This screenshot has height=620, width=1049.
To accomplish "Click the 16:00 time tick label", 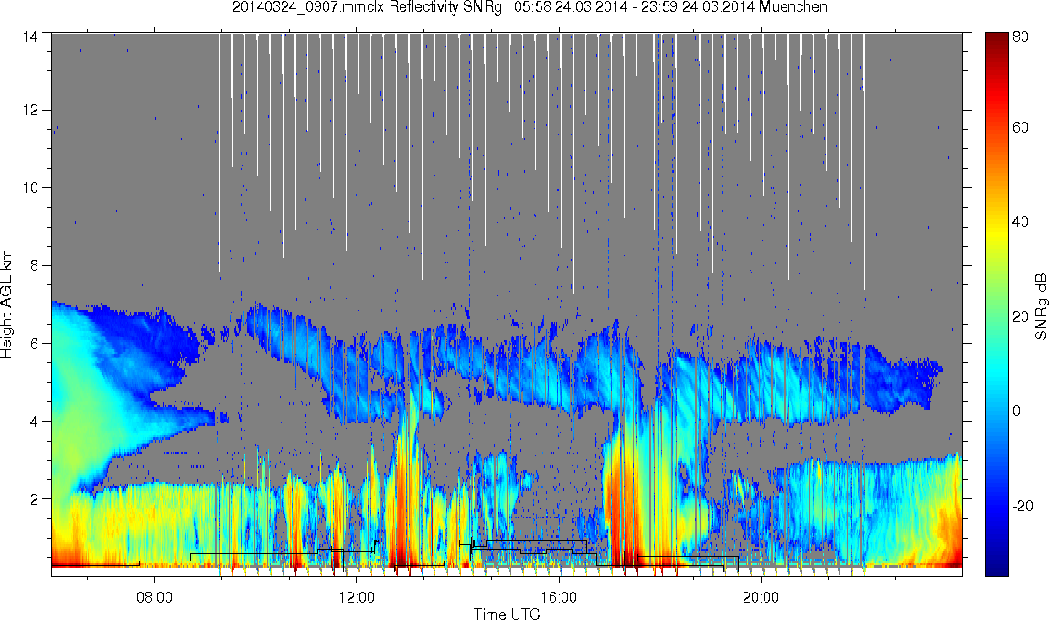I will click(559, 597).
